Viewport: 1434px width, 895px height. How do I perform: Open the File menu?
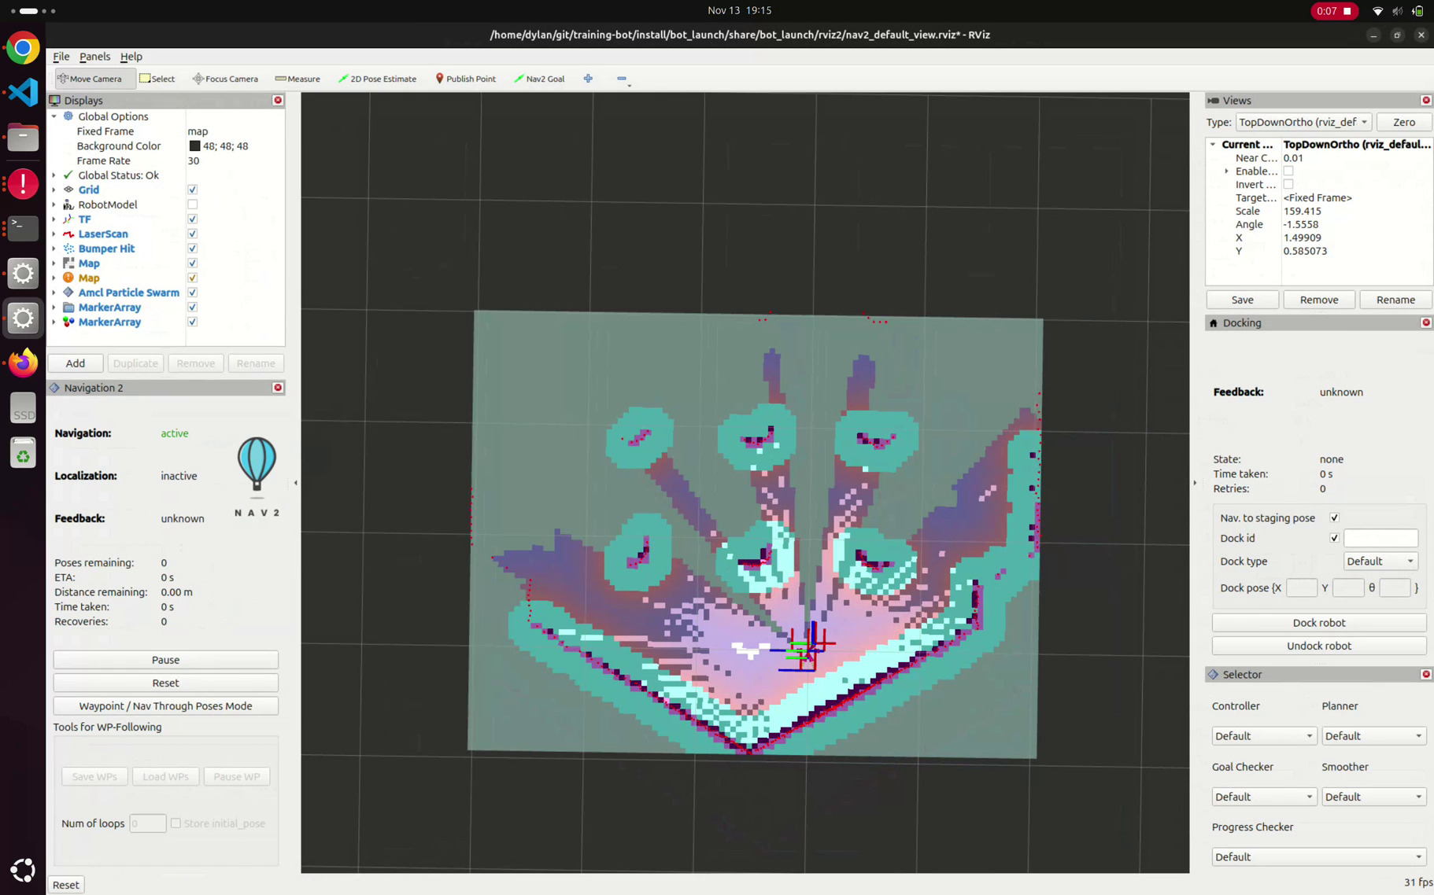(x=61, y=57)
